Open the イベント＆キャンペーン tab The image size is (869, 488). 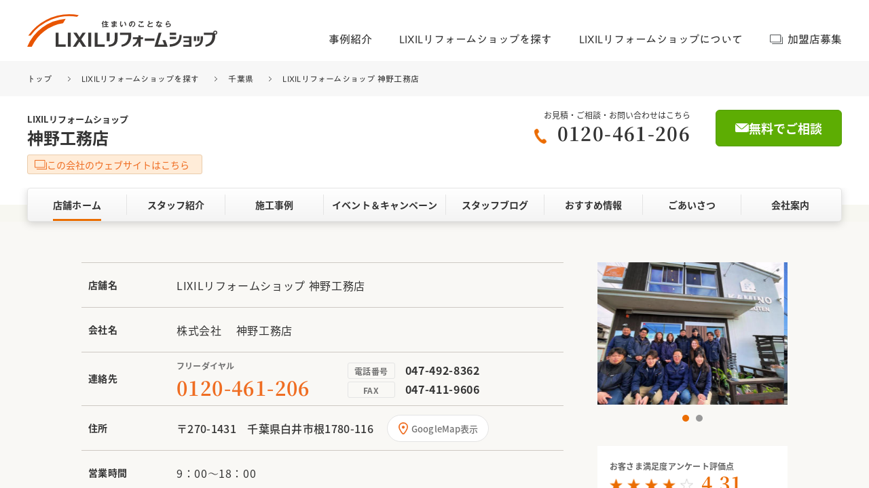click(384, 205)
